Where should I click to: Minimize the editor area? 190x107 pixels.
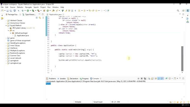click(x=180, y=14)
